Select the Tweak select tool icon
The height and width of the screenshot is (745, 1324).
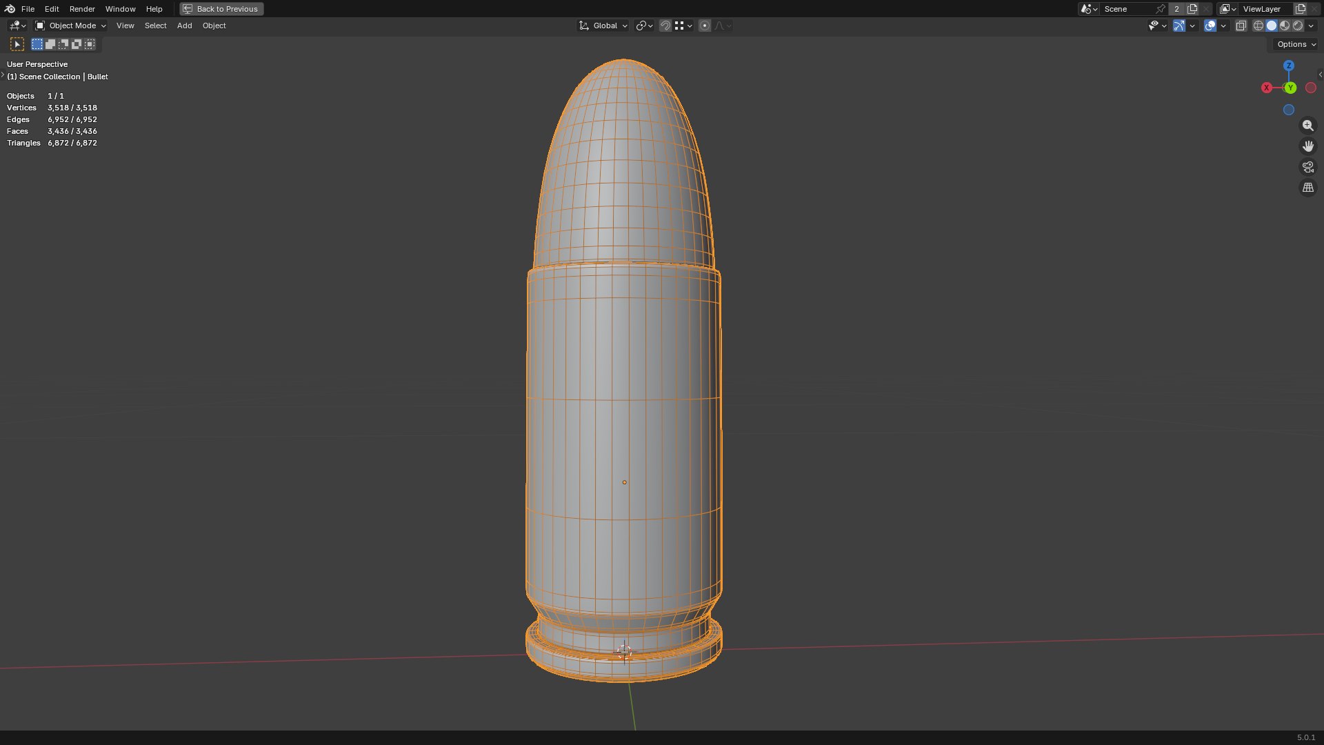pyautogui.click(x=17, y=44)
